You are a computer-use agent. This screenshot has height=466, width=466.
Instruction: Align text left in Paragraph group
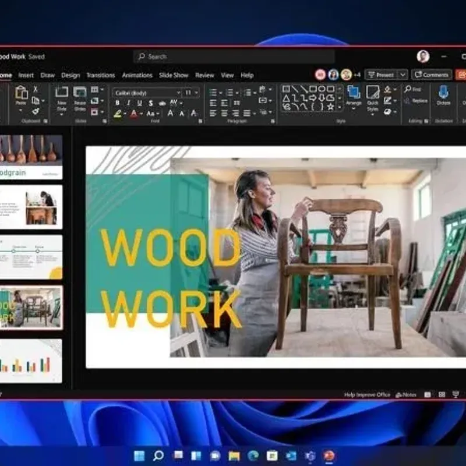[x=213, y=113]
